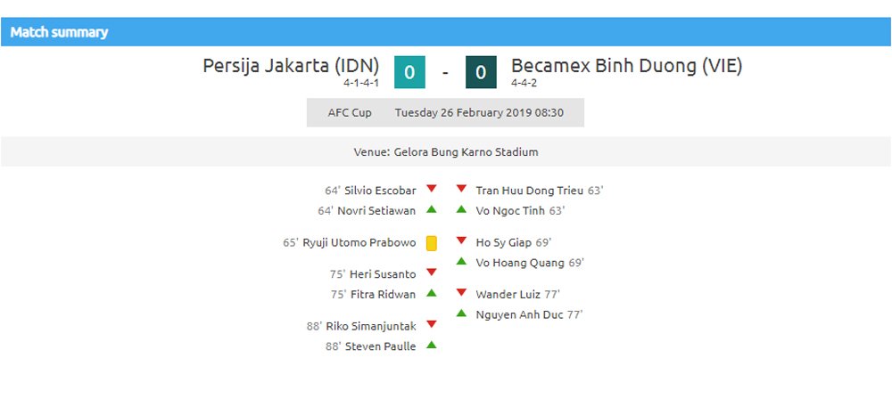The height and width of the screenshot is (407, 892).
Task: Open the Persija Jakarta (IDN) team name
Action: (x=291, y=66)
